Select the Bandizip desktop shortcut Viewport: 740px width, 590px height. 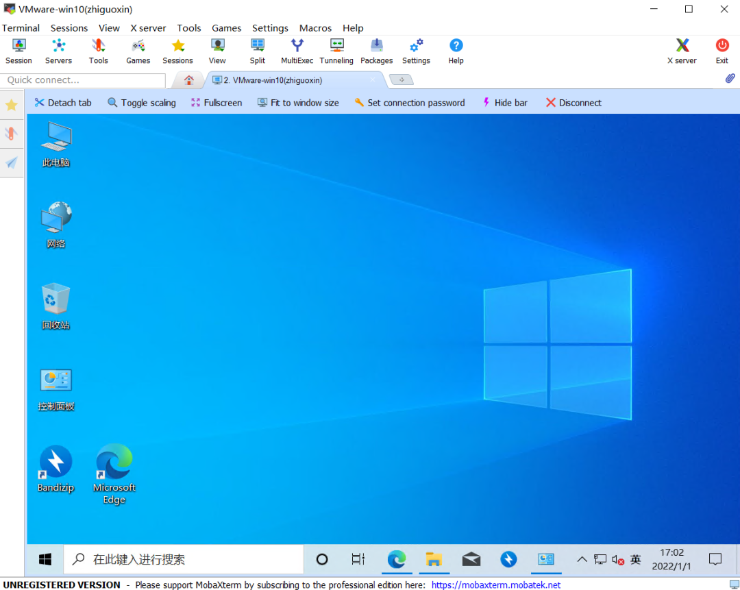(x=56, y=469)
